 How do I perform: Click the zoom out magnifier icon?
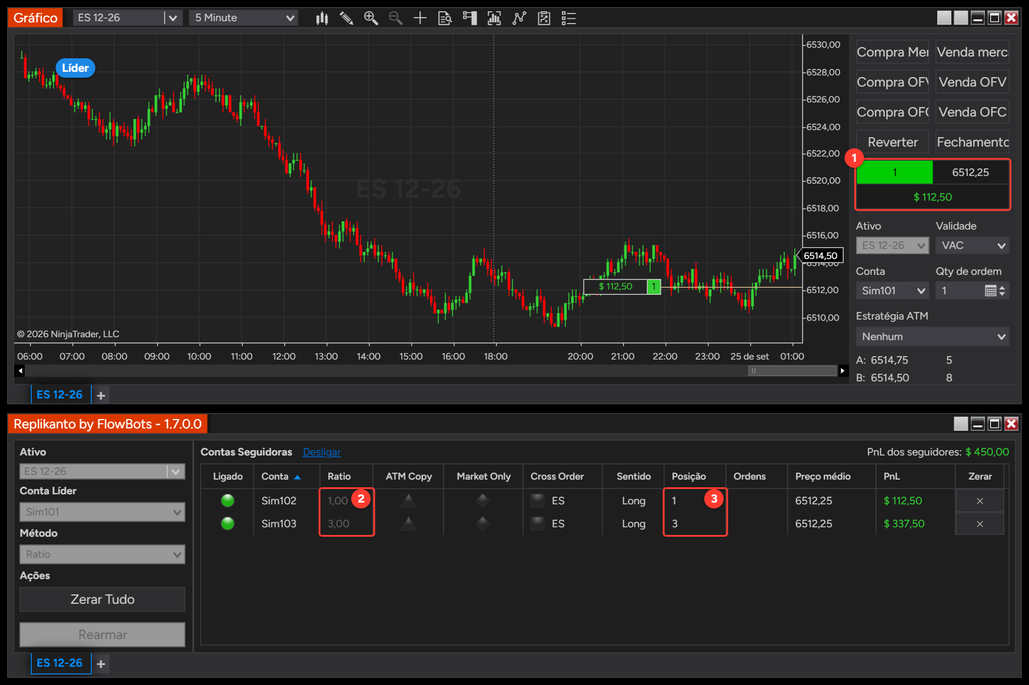click(395, 18)
